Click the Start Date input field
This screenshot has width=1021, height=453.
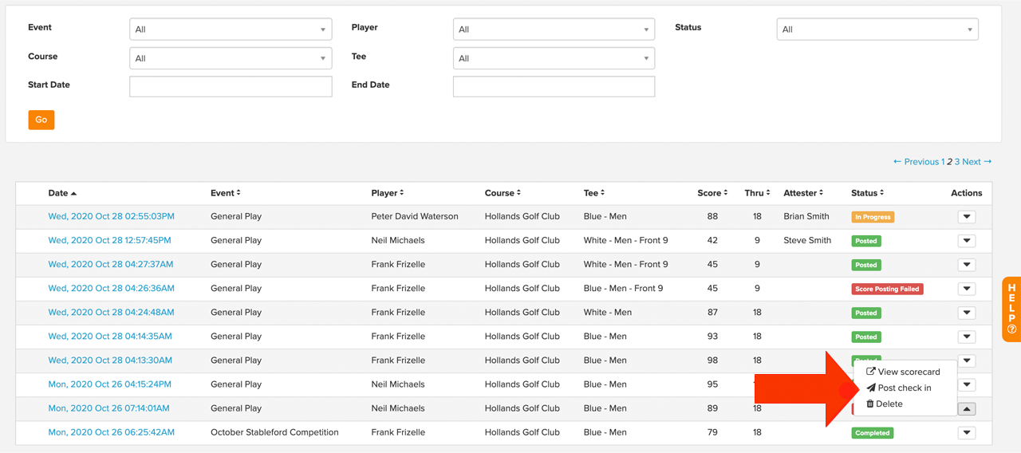[x=231, y=86]
